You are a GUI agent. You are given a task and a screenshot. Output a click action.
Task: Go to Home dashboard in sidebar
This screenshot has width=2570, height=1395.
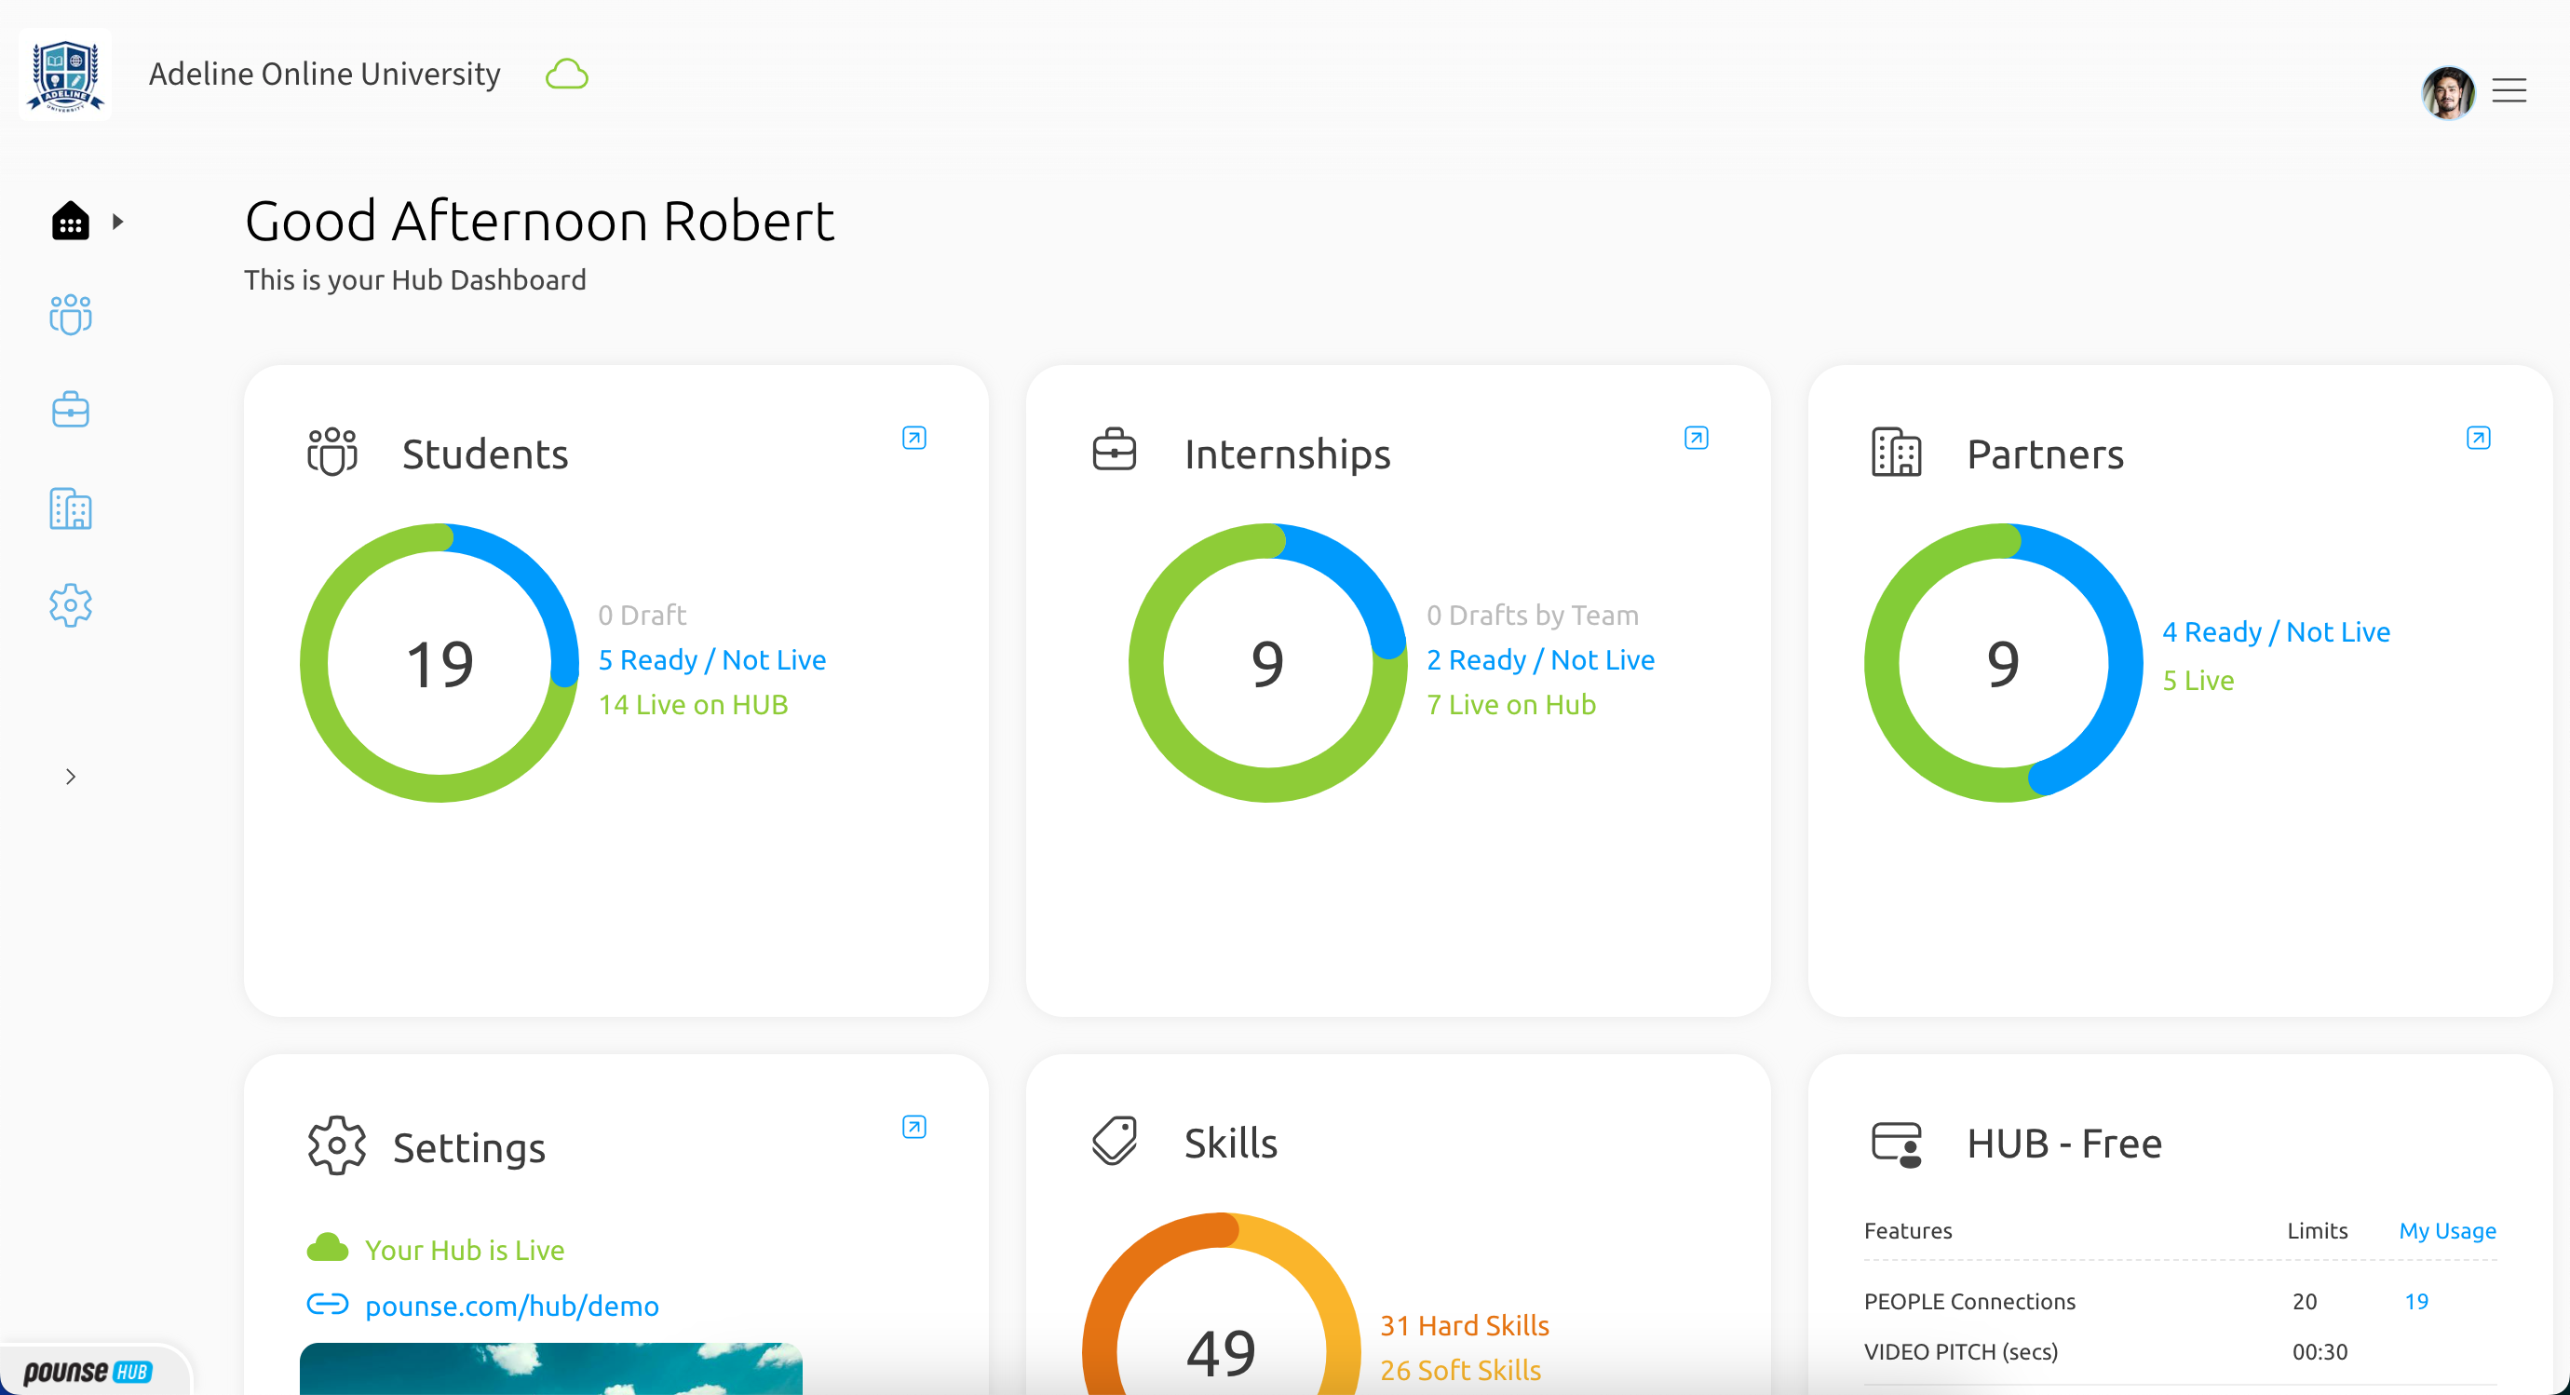click(70, 222)
